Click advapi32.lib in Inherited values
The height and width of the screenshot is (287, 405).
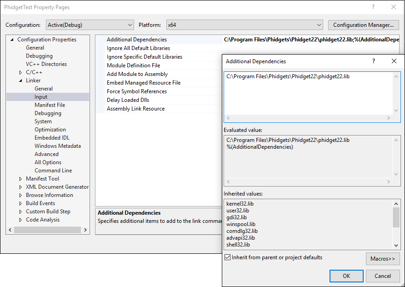[x=241, y=238]
